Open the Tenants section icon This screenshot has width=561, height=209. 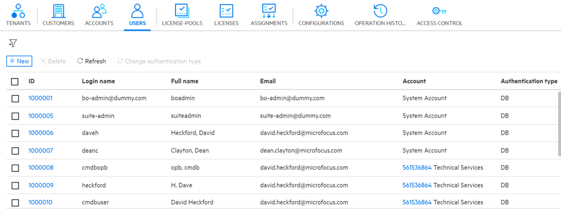(x=18, y=10)
